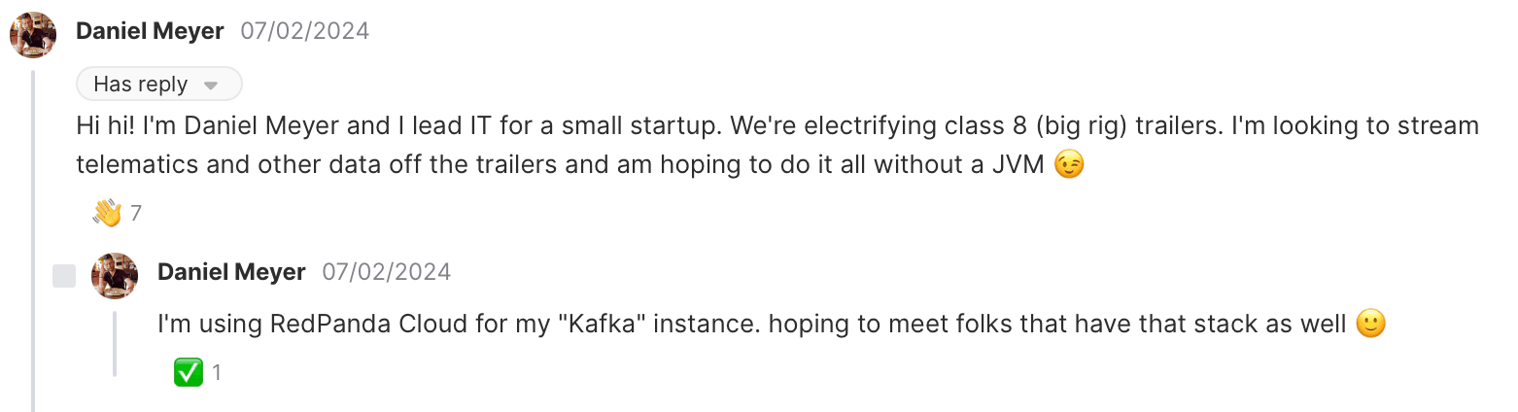This screenshot has height=412, width=1518.
Task: Click the reply's 07/02/2024 timestamp
Action: point(387,272)
